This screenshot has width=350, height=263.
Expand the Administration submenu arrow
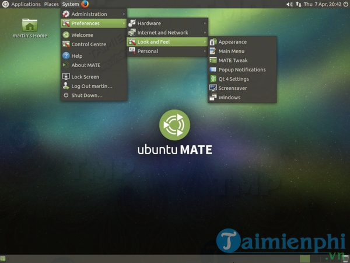tap(124, 14)
